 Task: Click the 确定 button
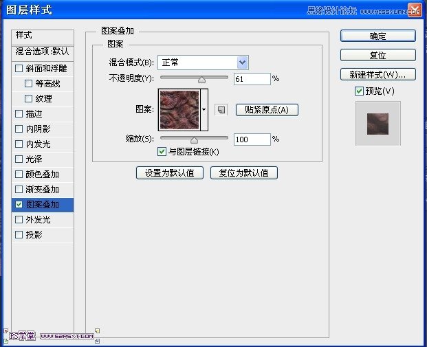coord(378,36)
